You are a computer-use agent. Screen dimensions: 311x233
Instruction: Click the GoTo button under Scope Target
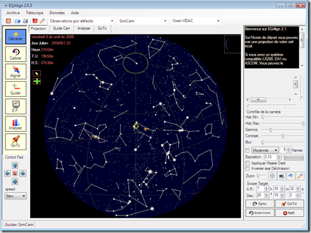pyautogui.click(x=289, y=204)
